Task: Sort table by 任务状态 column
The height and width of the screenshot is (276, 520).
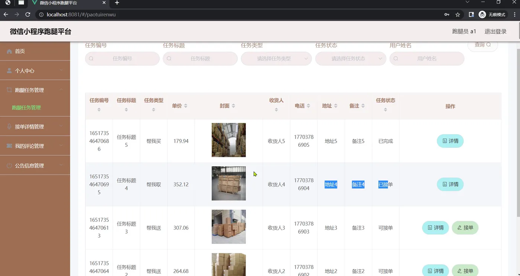Action: click(386, 110)
